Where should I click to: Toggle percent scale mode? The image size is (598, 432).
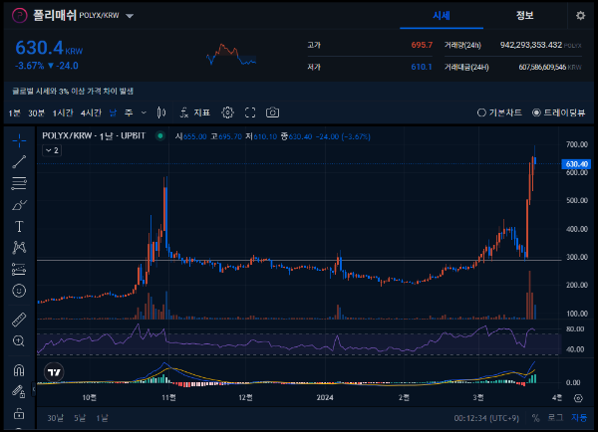click(536, 418)
